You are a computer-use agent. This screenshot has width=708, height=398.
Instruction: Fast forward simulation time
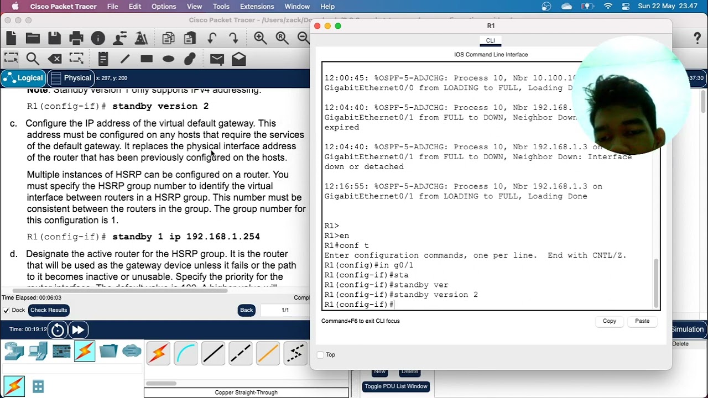point(78,330)
